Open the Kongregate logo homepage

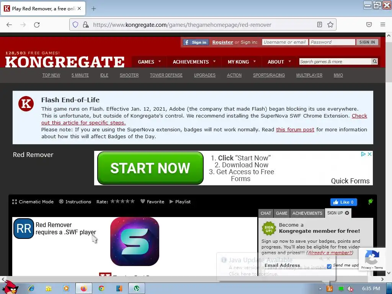65,62
